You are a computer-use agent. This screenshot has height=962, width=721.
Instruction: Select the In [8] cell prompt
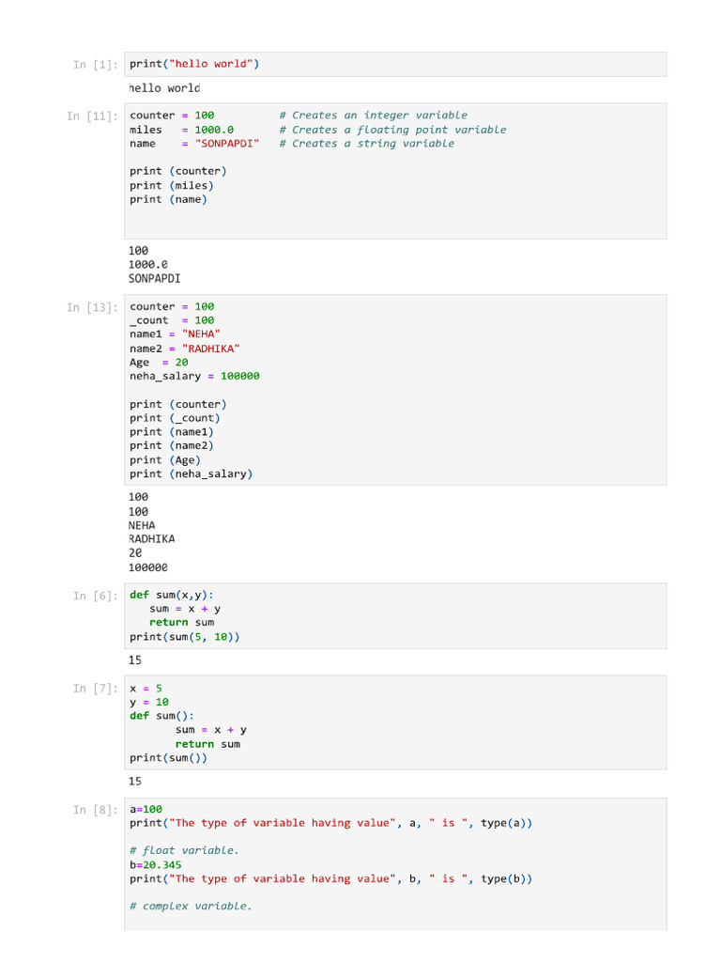tap(96, 810)
